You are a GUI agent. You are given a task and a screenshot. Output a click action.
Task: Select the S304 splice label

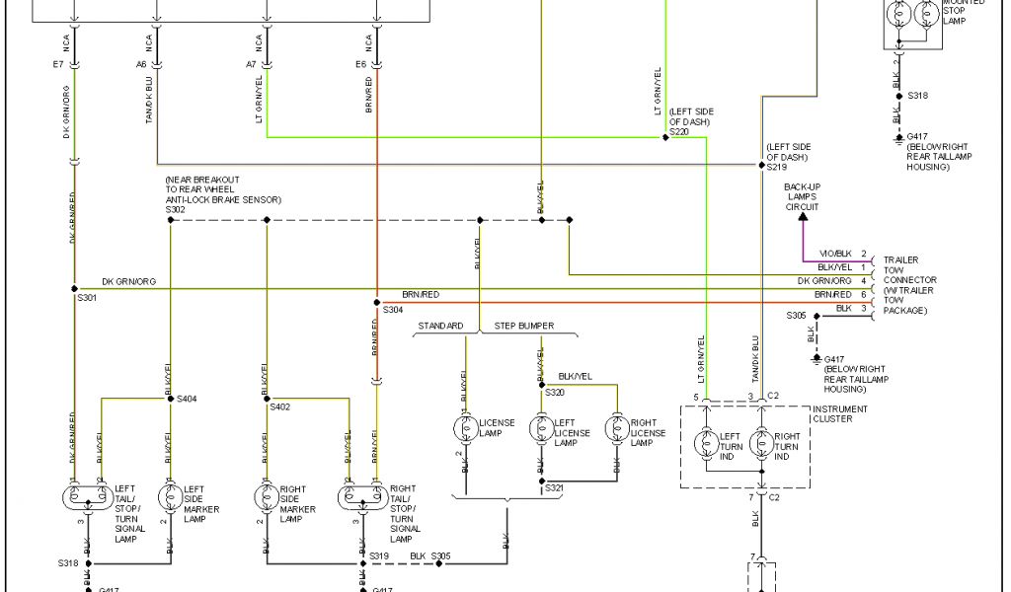(393, 310)
